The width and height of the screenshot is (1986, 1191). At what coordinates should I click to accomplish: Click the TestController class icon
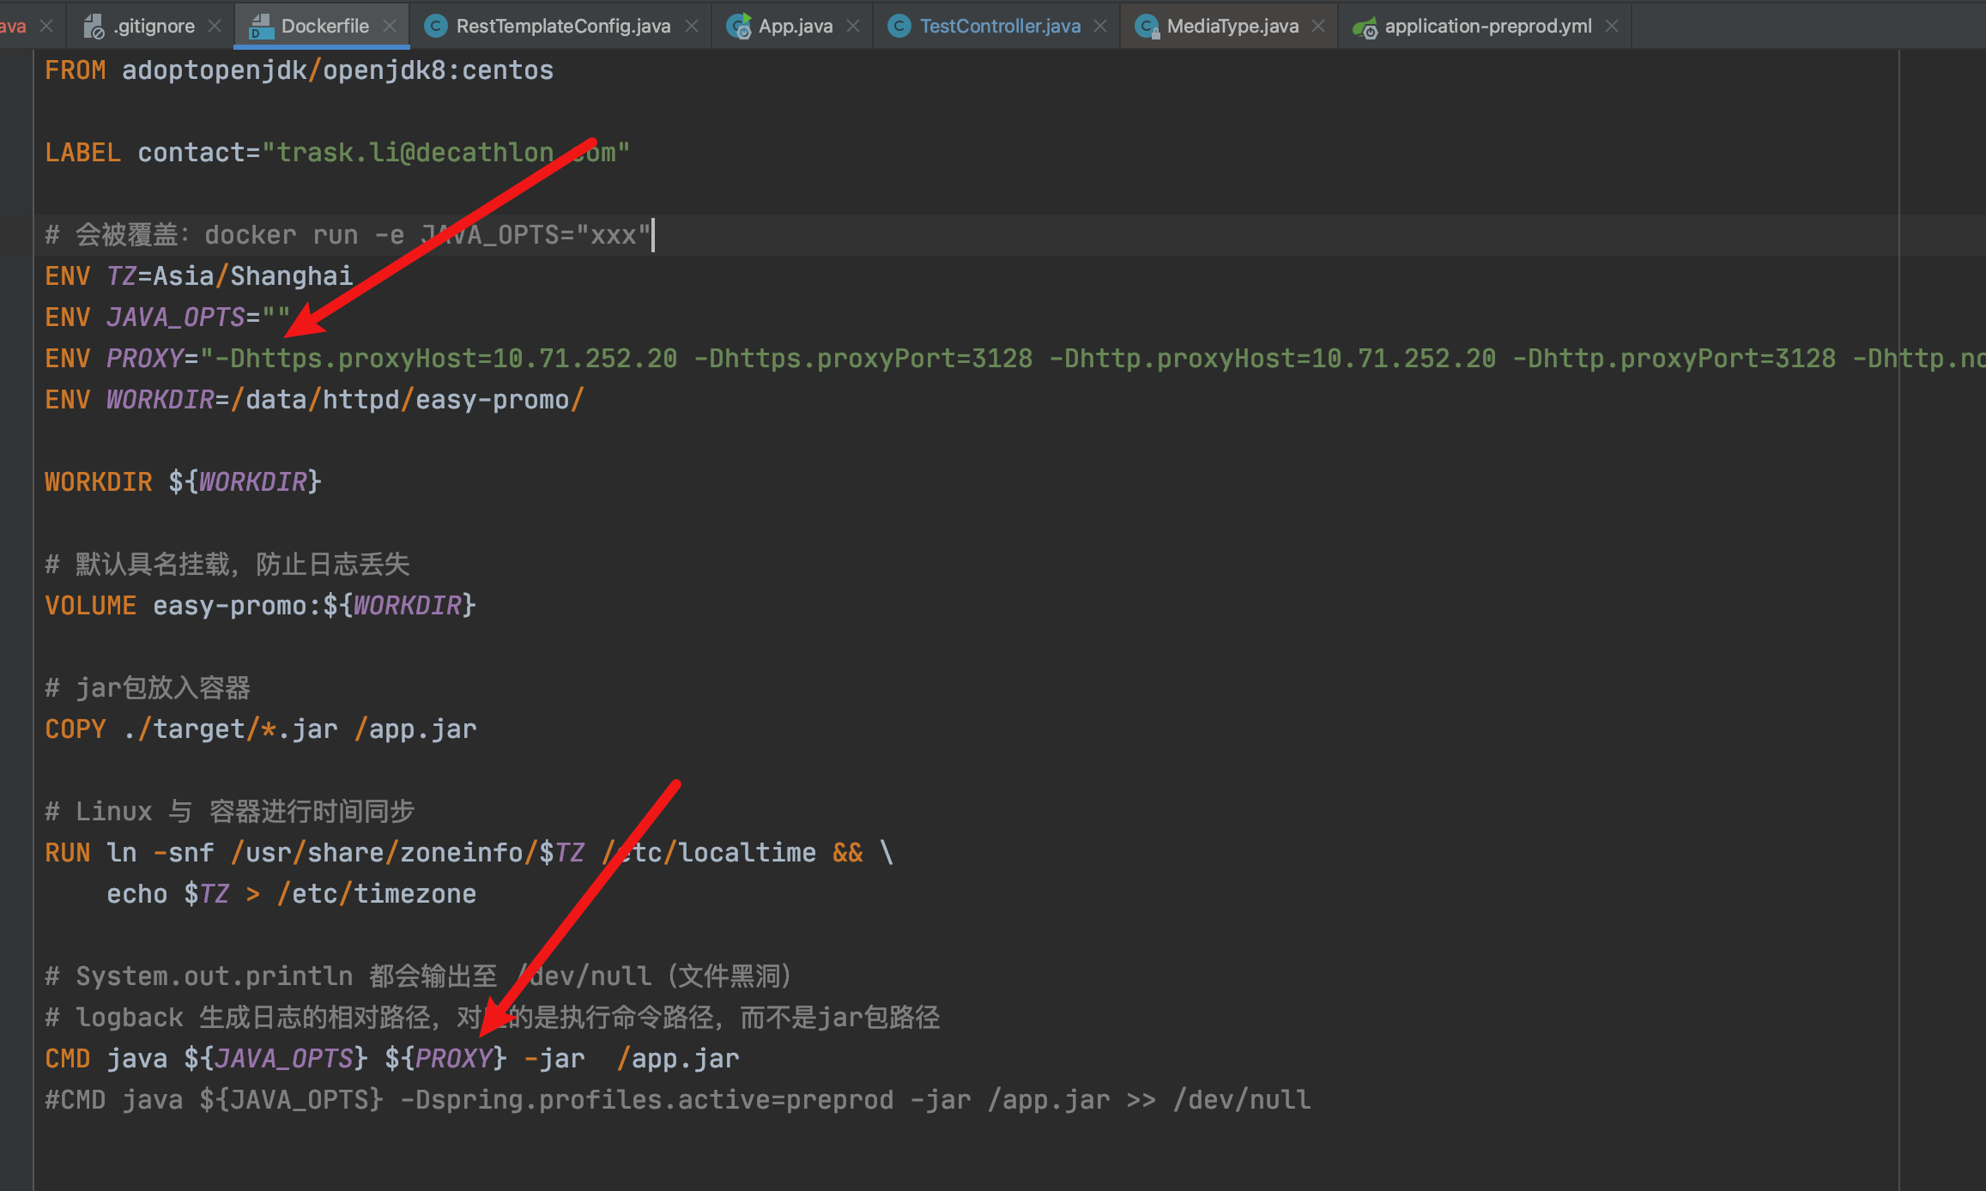pyautogui.click(x=899, y=27)
